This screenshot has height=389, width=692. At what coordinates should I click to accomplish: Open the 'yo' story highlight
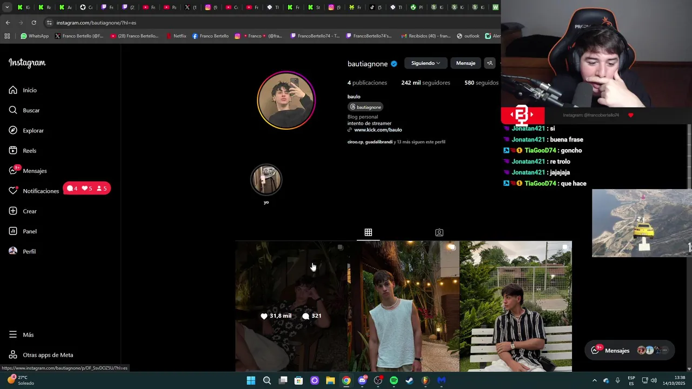pos(266,180)
